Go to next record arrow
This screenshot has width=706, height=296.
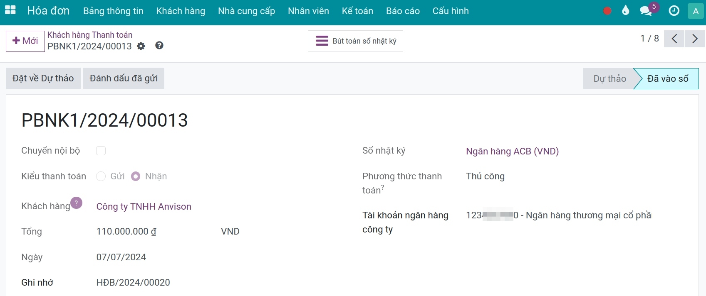tap(695, 39)
